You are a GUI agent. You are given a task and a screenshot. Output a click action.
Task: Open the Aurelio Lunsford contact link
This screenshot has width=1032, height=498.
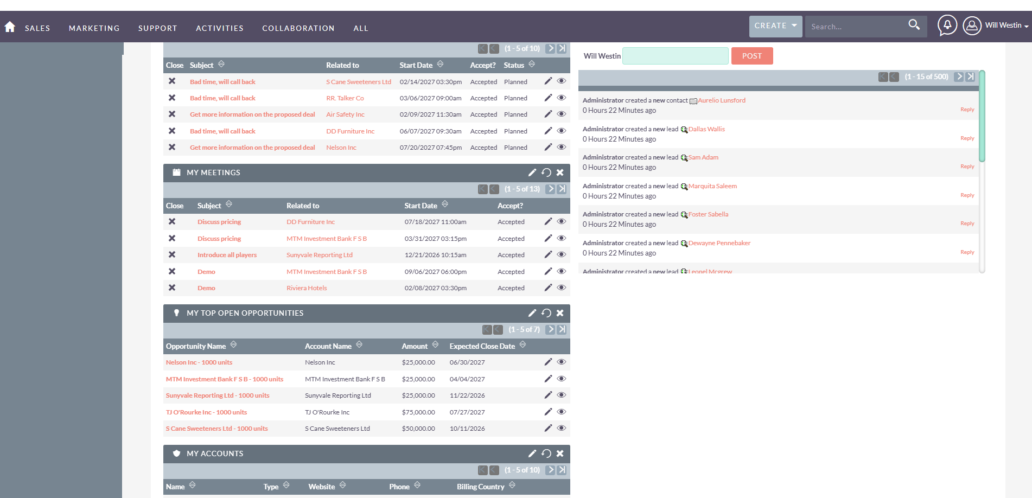(x=722, y=100)
